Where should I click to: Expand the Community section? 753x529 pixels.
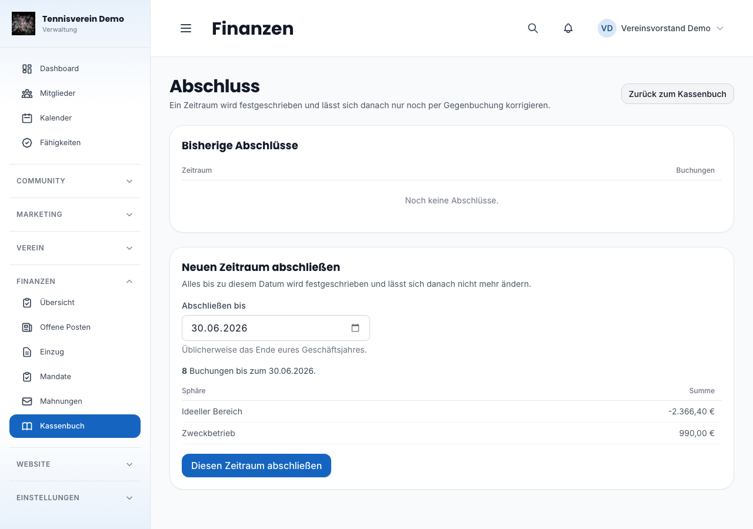tap(75, 181)
